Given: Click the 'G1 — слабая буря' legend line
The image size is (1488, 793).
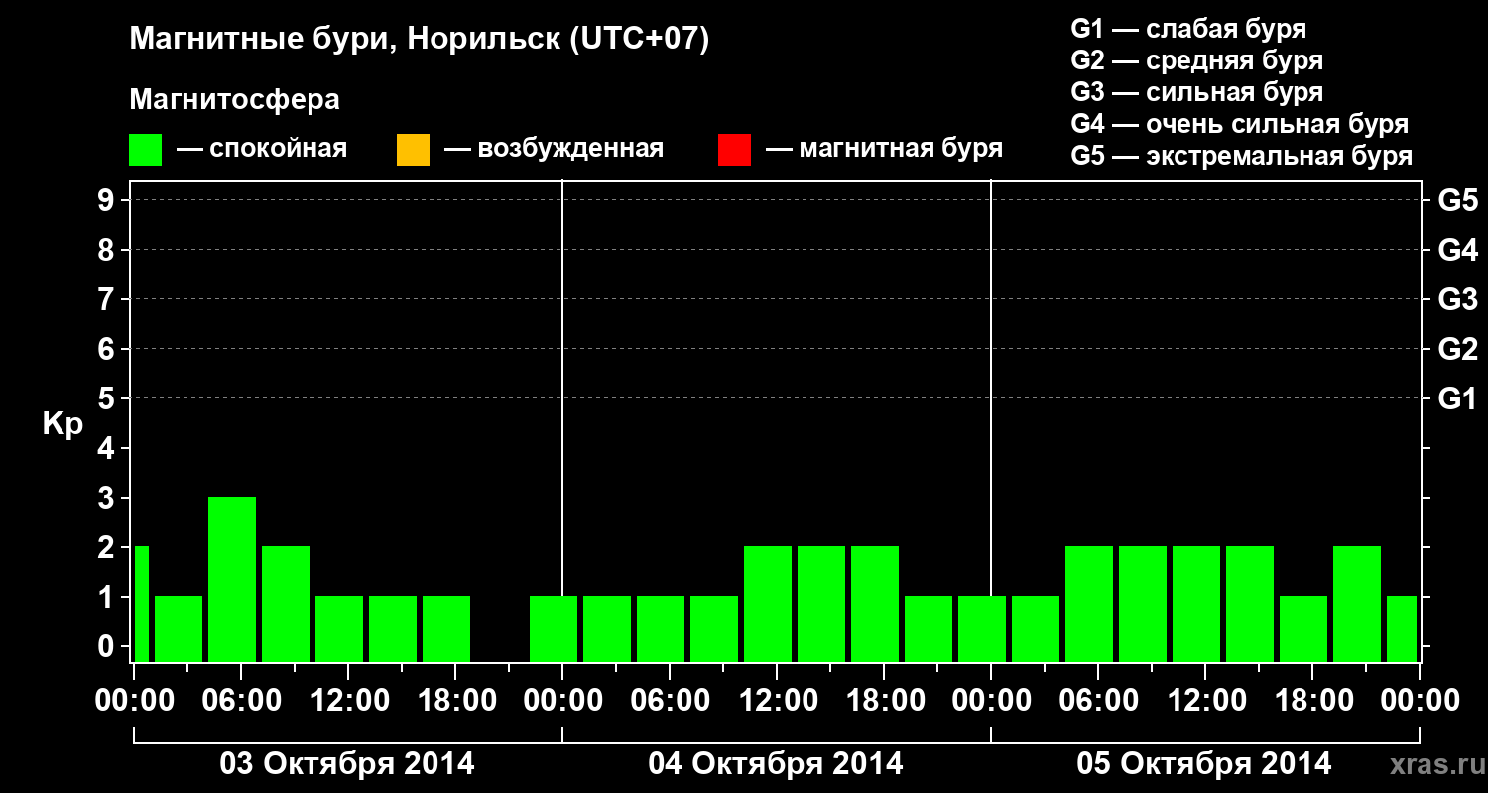Looking at the screenshot, I should tap(1188, 28).
